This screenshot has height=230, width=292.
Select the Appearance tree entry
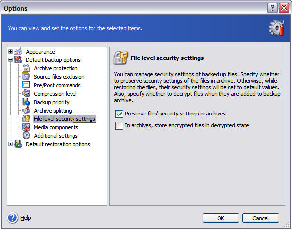pos(40,52)
